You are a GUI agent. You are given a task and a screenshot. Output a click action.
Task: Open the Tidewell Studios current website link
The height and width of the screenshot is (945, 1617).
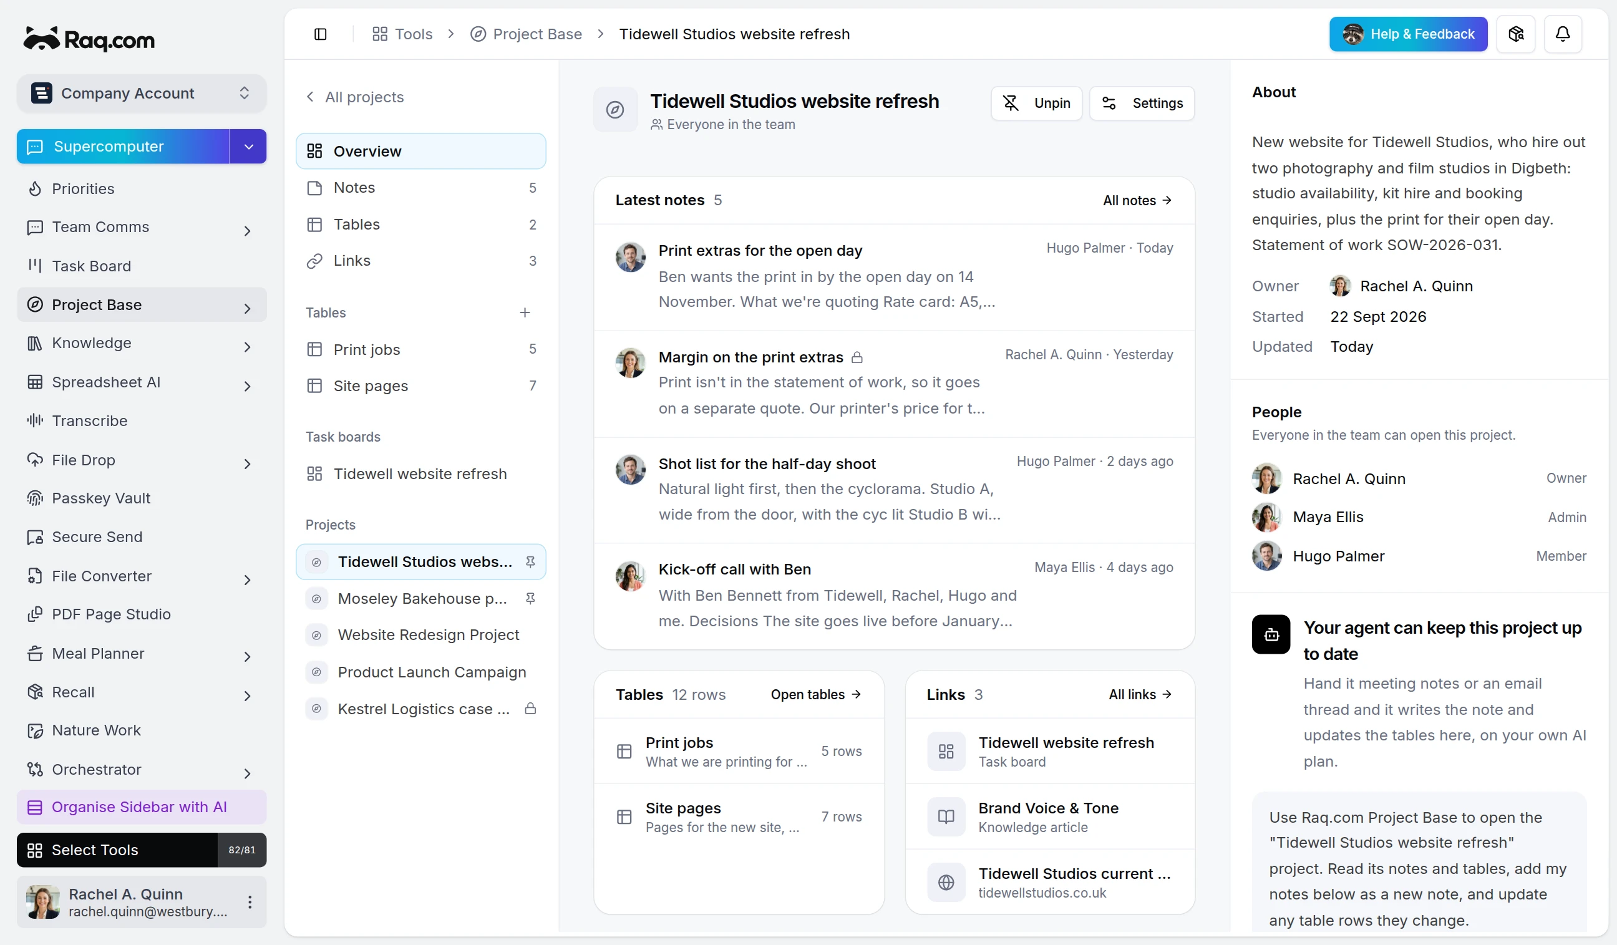point(1050,882)
